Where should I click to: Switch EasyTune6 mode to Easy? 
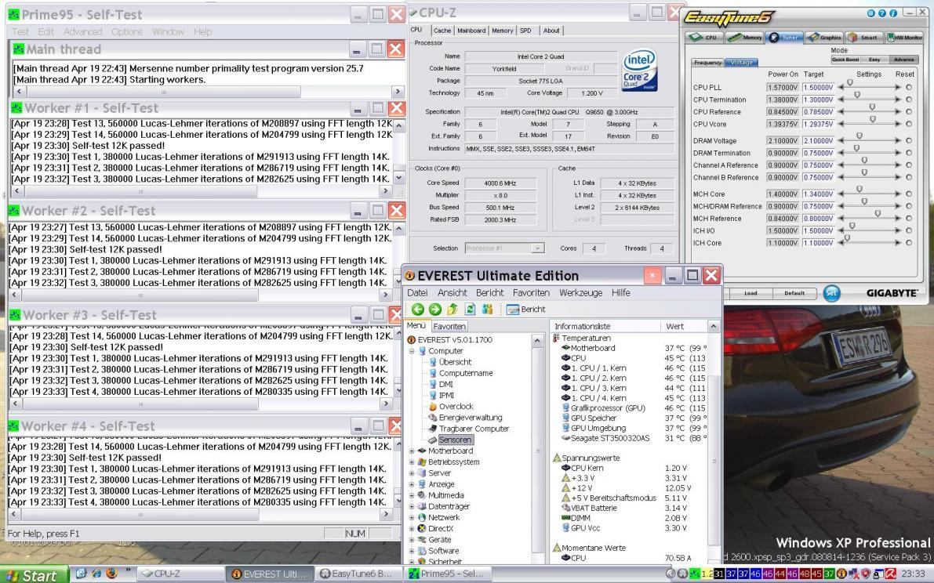click(874, 60)
